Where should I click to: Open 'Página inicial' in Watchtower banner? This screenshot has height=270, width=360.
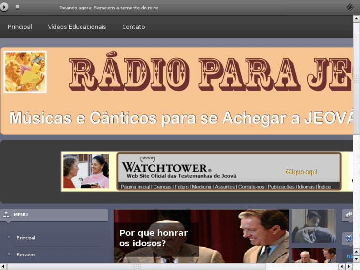[x=135, y=187]
